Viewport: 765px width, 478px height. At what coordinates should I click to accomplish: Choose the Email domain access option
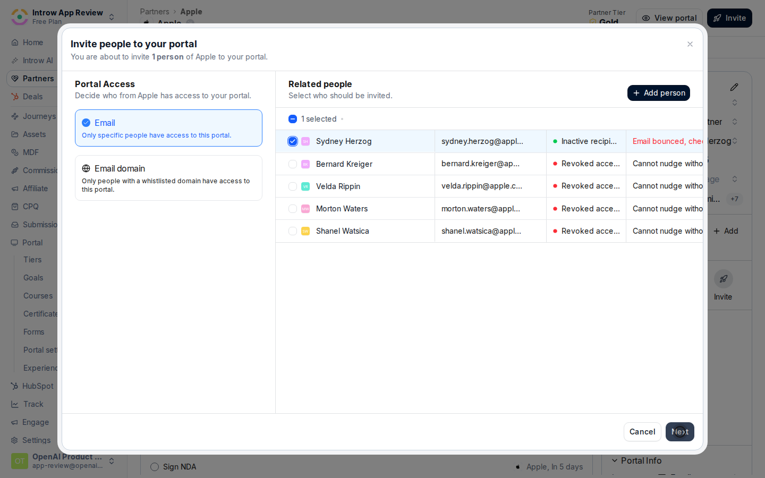[168, 178]
